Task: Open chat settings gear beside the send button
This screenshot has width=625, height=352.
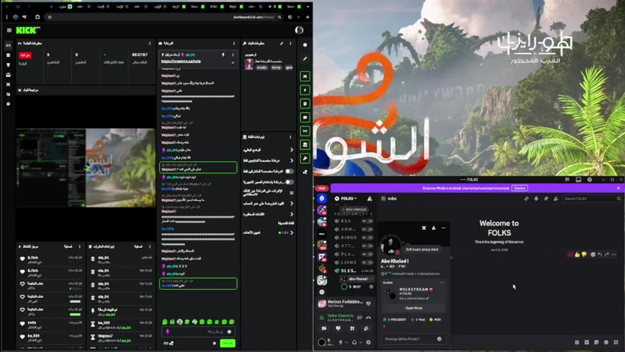Action: click(x=214, y=343)
